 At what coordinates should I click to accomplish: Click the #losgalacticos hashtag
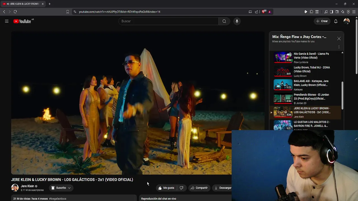coord(58,199)
